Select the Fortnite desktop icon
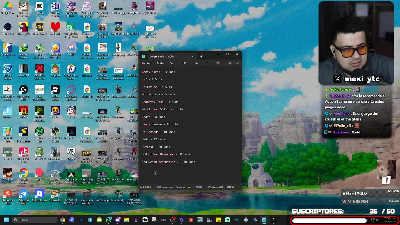The width and height of the screenshot is (400, 225). tap(8, 112)
